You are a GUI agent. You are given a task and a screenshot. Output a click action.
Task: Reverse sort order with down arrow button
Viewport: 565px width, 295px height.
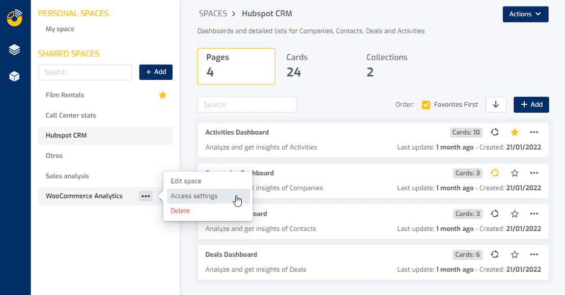[496, 104]
